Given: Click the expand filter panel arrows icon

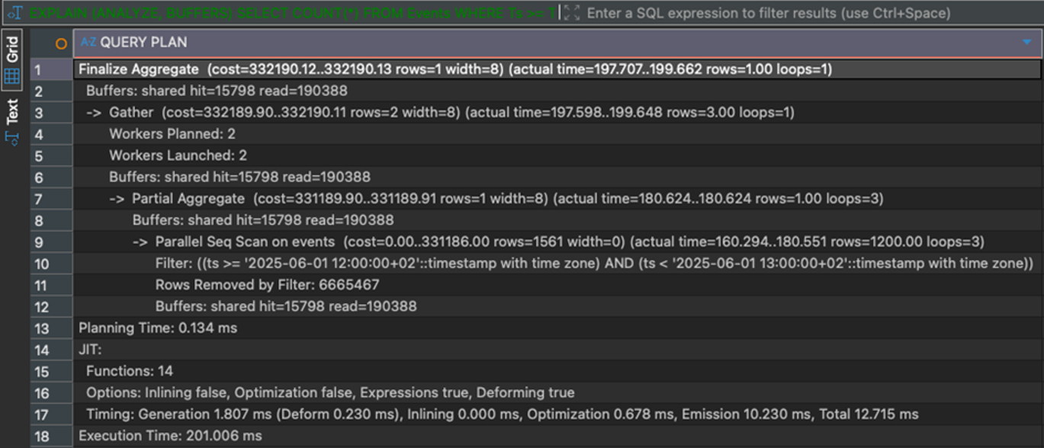Looking at the screenshot, I should click(572, 13).
